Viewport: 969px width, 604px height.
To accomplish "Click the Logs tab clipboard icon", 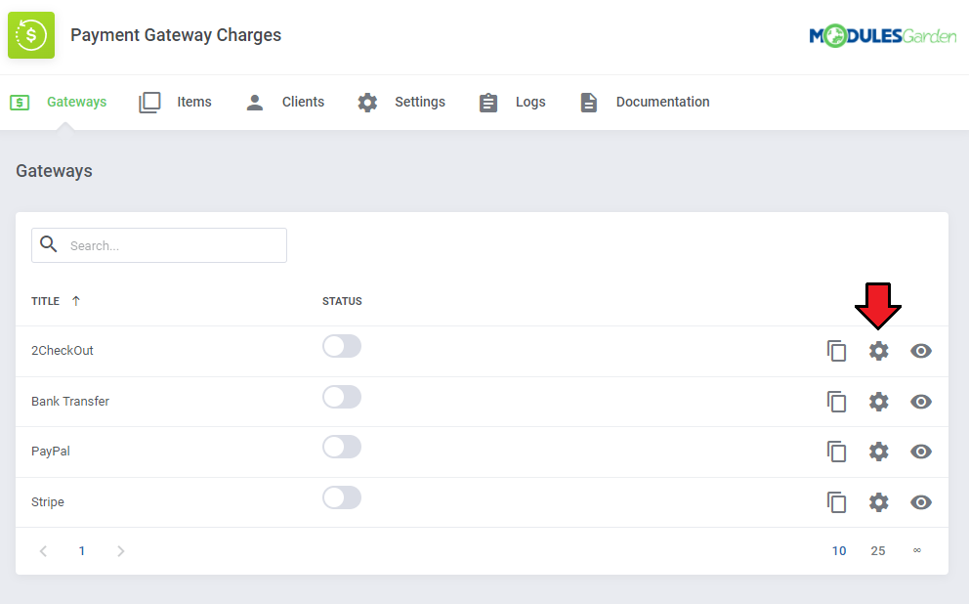I will tap(488, 102).
